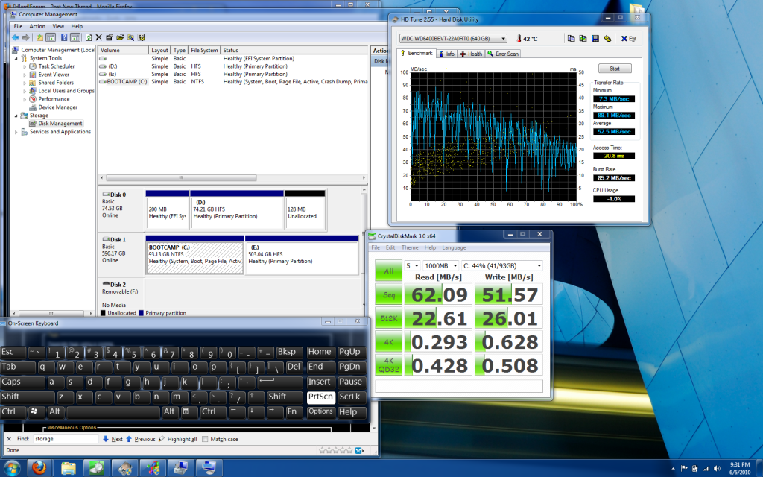This screenshot has width=763, height=477.
Task: Open the Action menu in Computer Management
Action: pyautogui.click(x=37, y=26)
